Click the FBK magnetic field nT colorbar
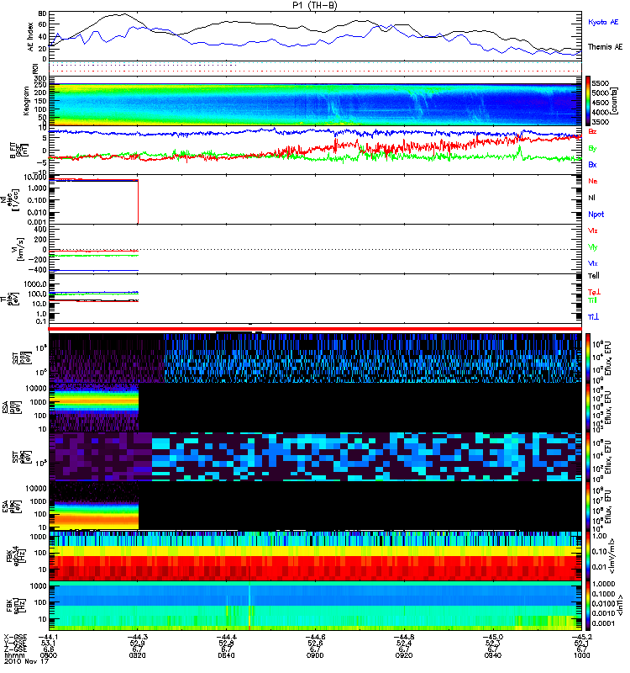 point(588,606)
